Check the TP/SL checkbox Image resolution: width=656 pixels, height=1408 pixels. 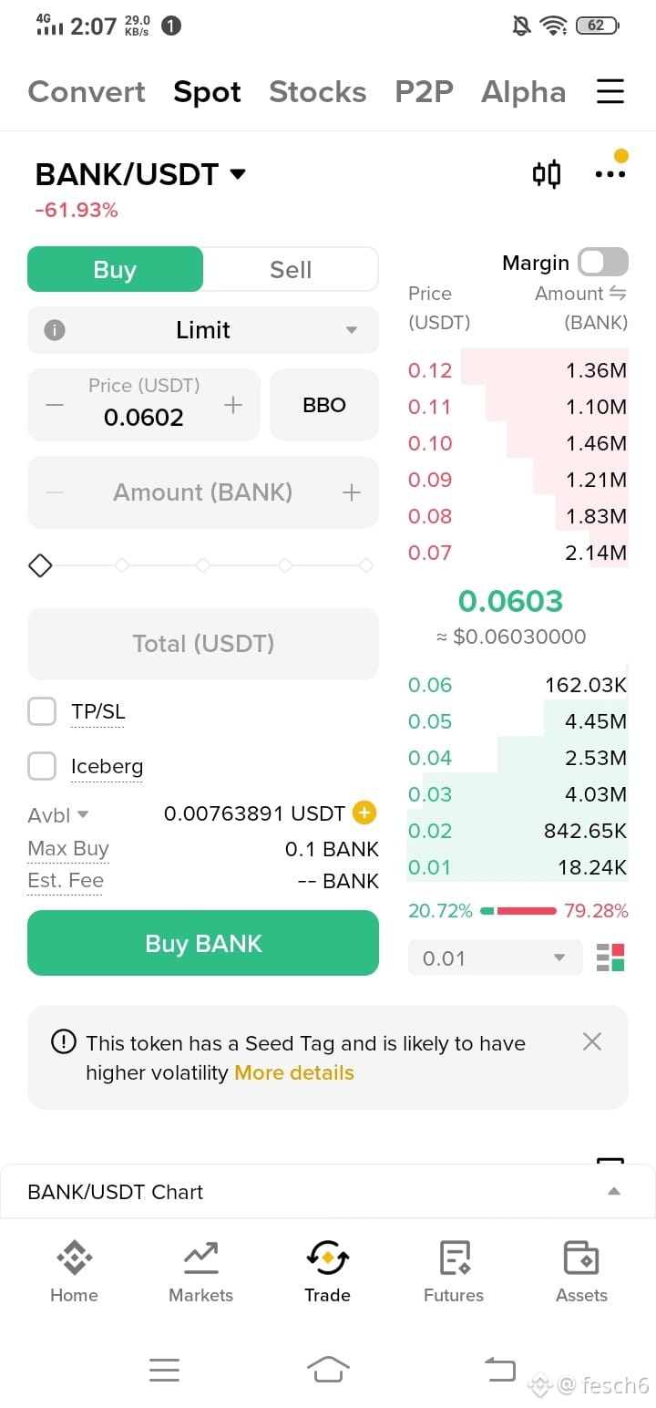pyautogui.click(x=42, y=711)
